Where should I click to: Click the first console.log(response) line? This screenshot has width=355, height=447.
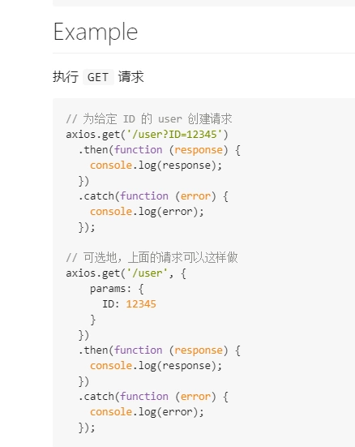click(x=156, y=165)
